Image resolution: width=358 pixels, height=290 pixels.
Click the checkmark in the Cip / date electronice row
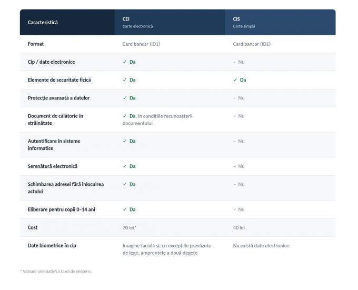click(125, 62)
